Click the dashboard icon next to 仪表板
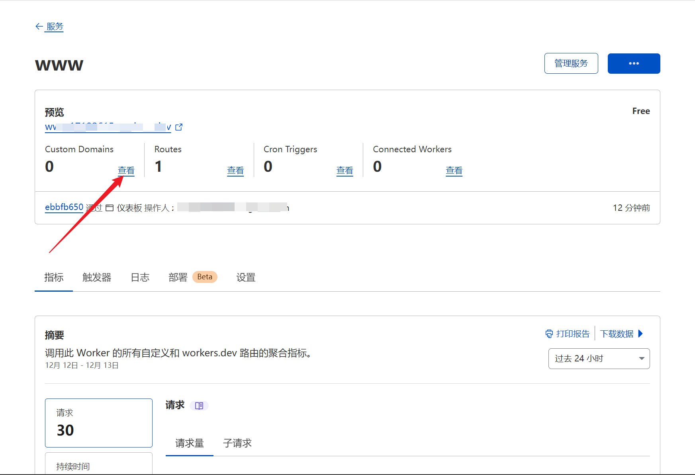Image resolution: width=695 pixels, height=475 pixels. (110, 208)
